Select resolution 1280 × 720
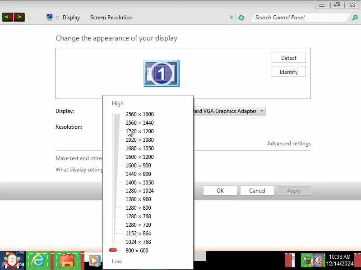Viewport: 361px width, 270px height. click(138, 225)
